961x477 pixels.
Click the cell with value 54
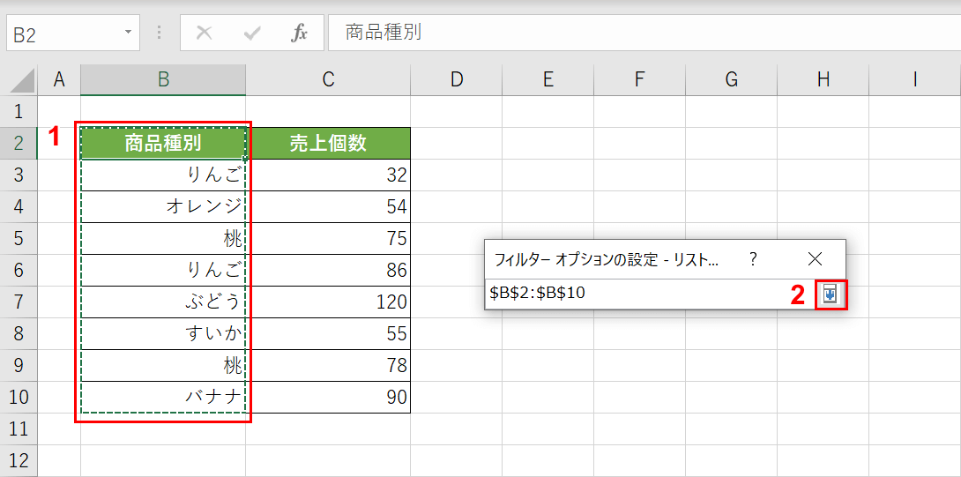pyautogui.click(x=328, y=206)
